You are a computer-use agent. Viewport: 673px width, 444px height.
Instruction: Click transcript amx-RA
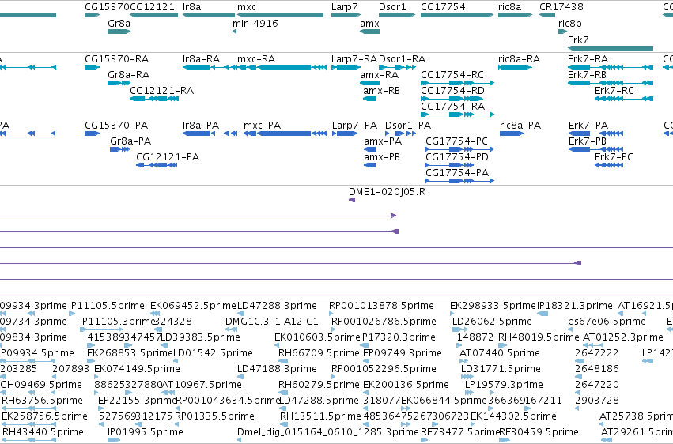(x=380, y=74)
